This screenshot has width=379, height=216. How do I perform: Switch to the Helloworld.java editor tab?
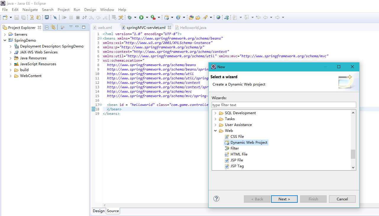pos(191,27)
